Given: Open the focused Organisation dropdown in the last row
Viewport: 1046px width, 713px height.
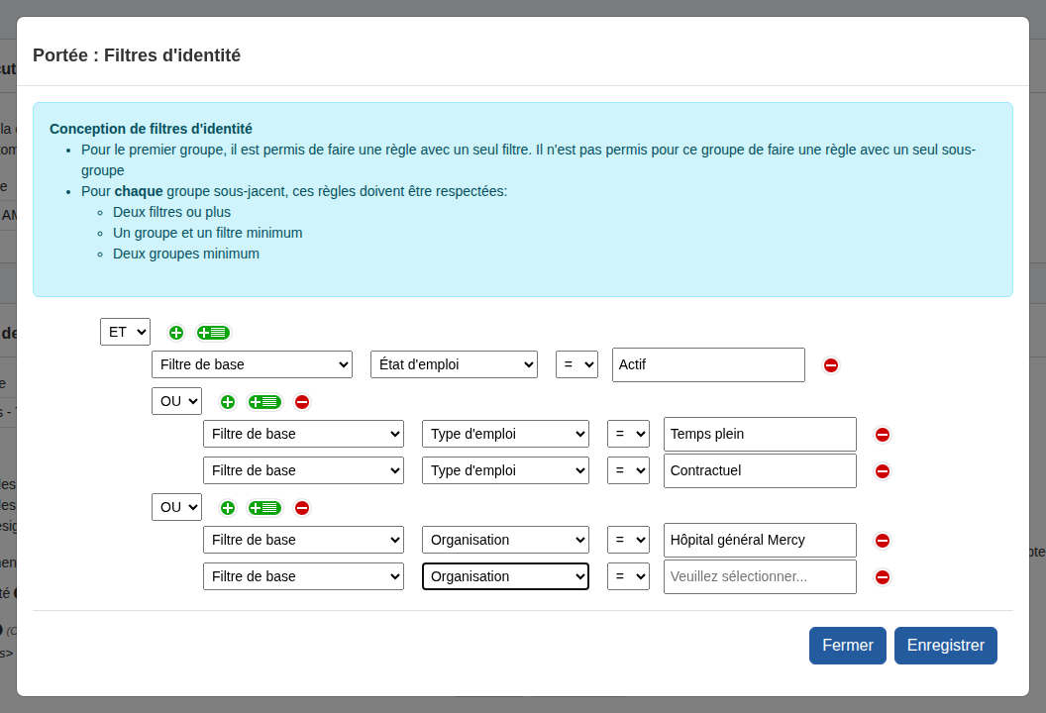Looking at the screenshot, I should tap(505, 576).
